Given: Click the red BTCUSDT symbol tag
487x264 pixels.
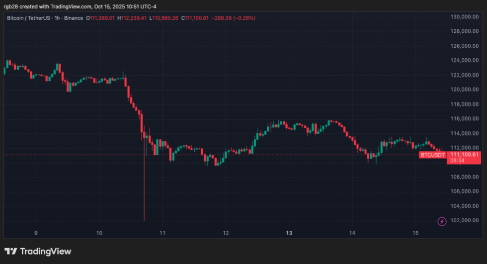Looking at the screenshot, I should click(x=432, y=155).
